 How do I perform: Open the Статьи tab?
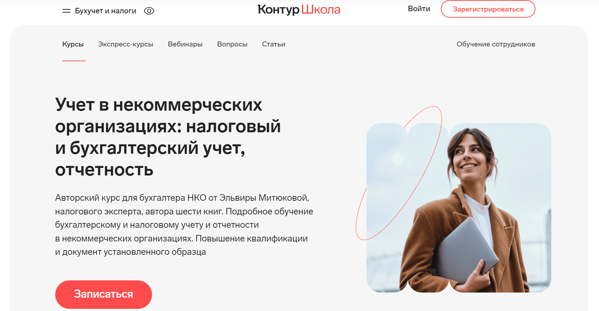coord(274,44)
